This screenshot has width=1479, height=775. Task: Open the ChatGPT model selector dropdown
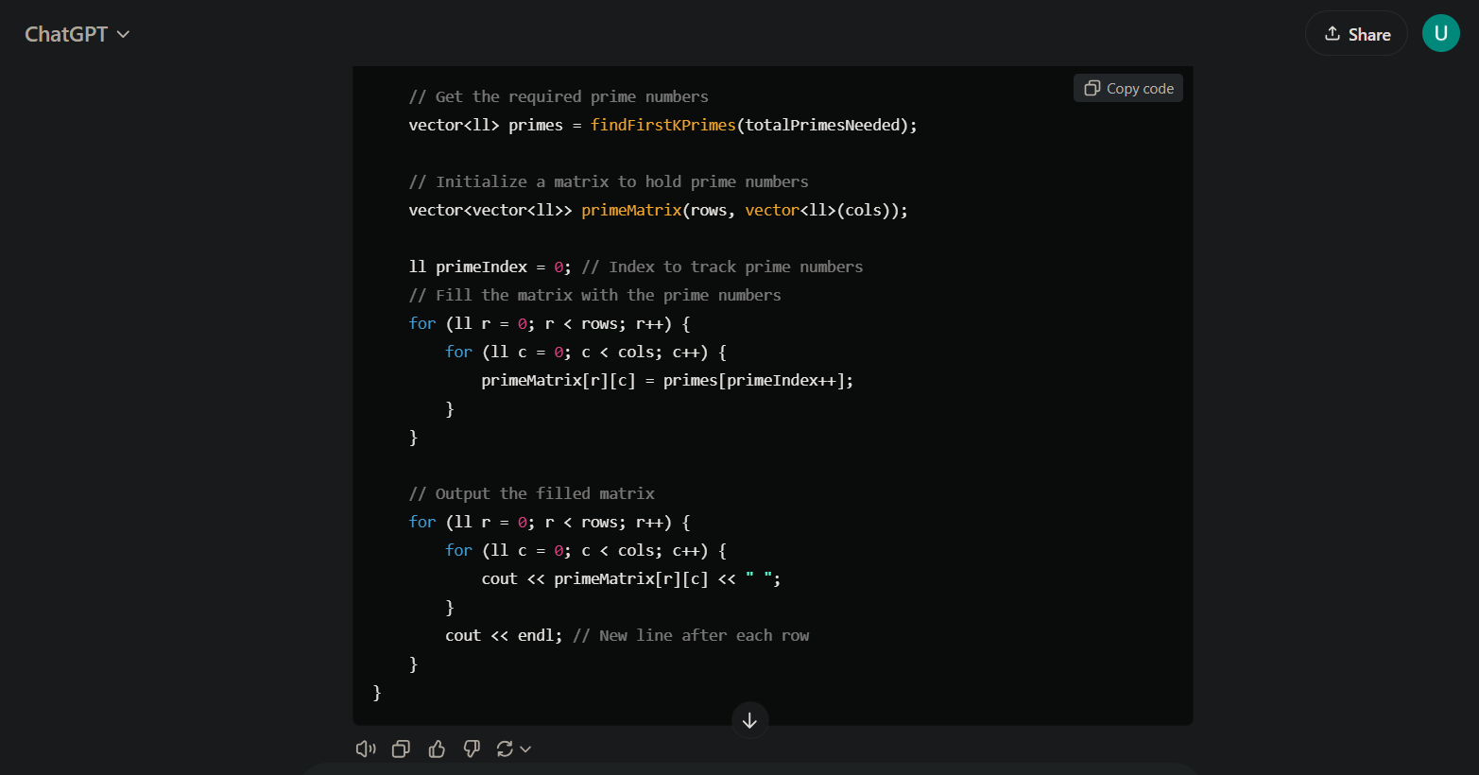77,34
